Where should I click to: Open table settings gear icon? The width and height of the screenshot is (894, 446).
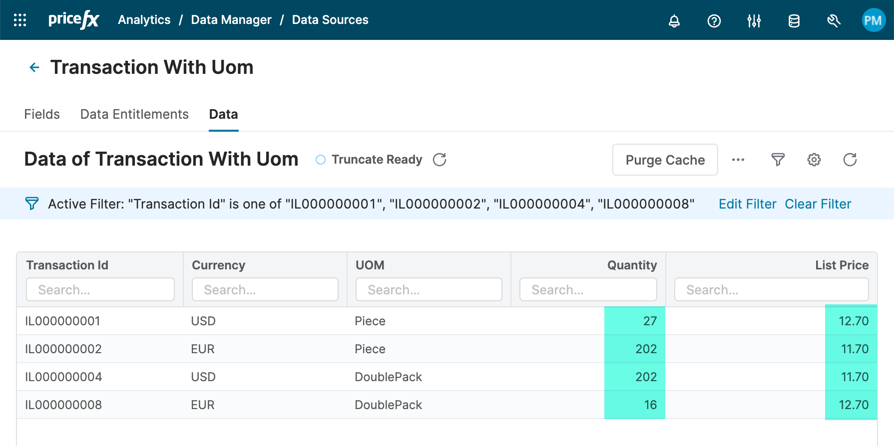tap(814, 160)
